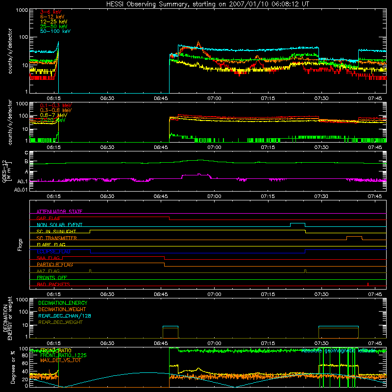The image size is (392, 392).
Task: Click the REAR_DEC_WEIGHT legend label
Action: (x=60, y=322)
